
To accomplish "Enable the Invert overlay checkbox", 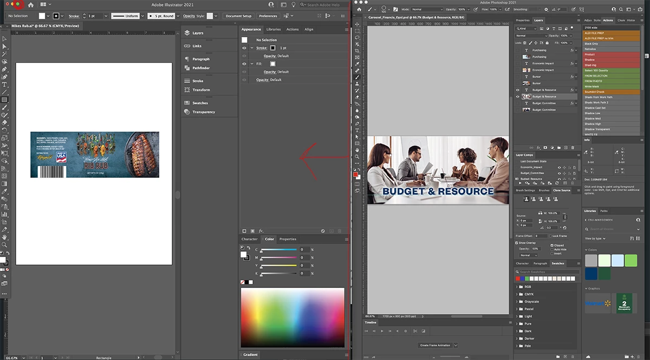I will (x=551, y=253).
